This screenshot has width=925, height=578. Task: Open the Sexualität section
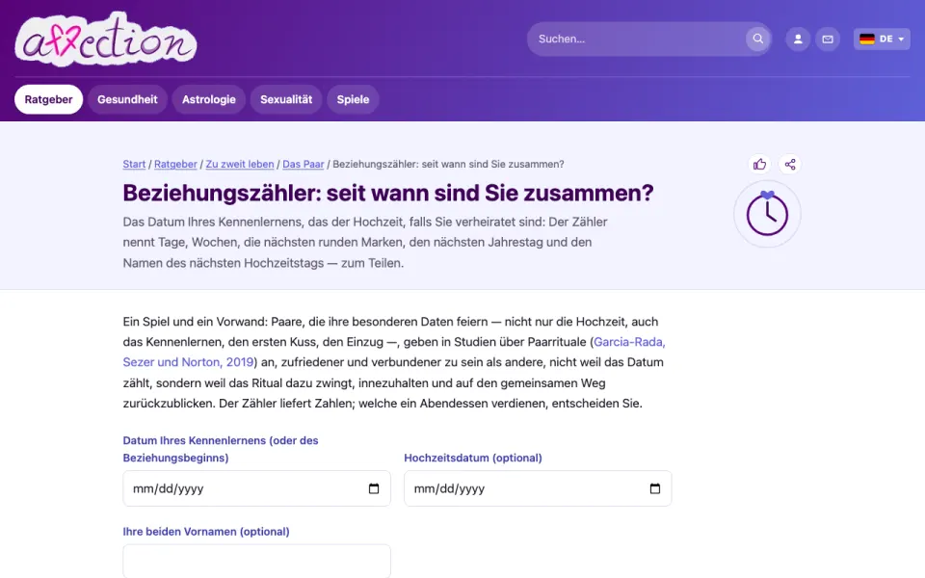[286, 99]
